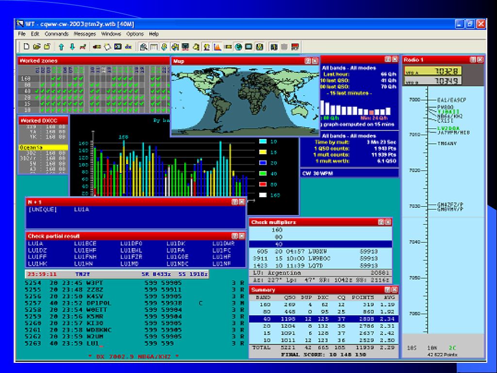Viewport: 497px width, 373px height.
Task: Click the world map in Map window
Action: click(x=245, y=101)
